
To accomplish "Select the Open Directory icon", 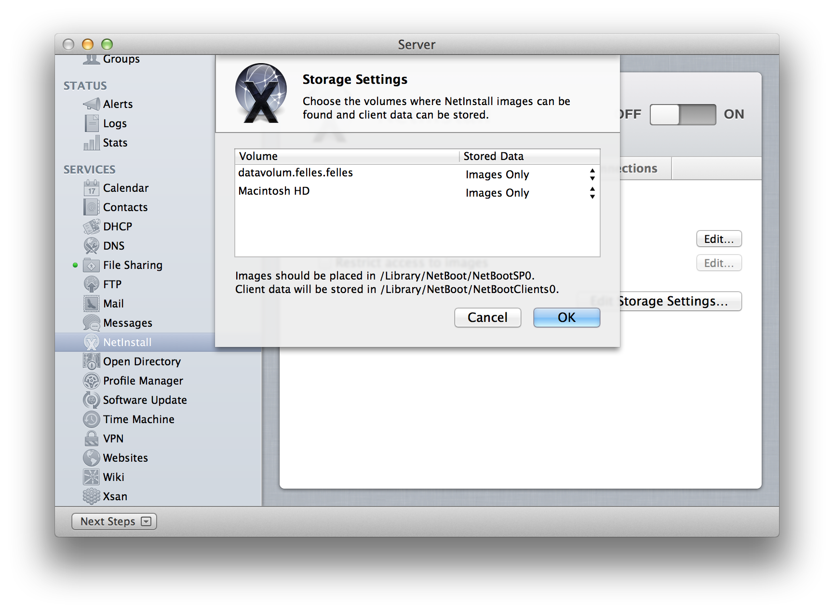I will click(x=92, y=361).
